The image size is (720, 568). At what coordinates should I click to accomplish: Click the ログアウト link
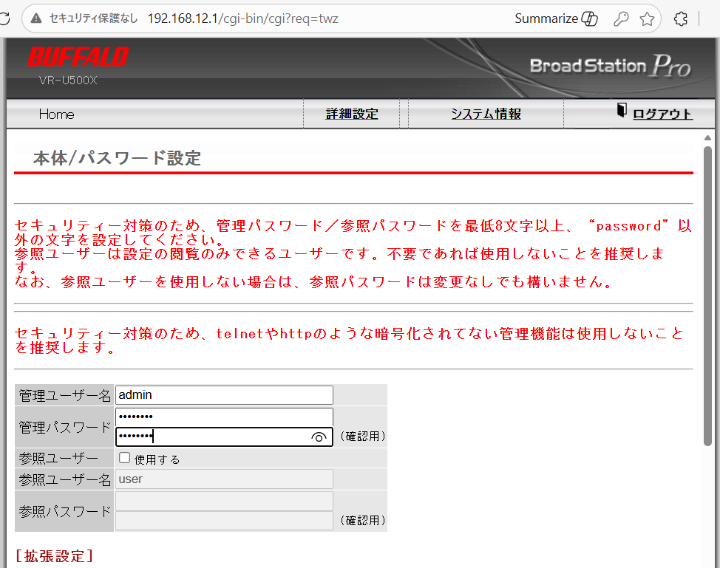(662, 114)
